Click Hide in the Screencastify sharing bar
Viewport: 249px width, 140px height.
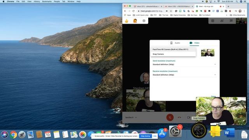155,136
